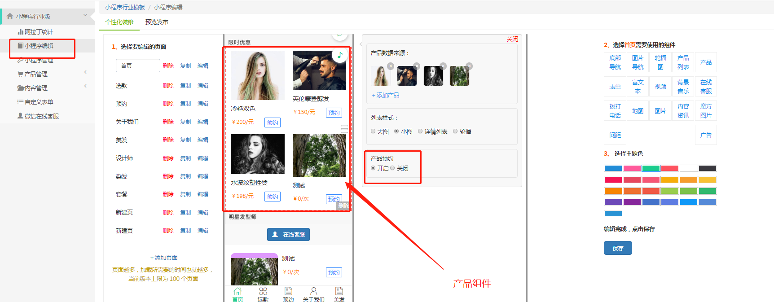Tap the 选款 grid icon in bottom nav

(x=263, y=291)
